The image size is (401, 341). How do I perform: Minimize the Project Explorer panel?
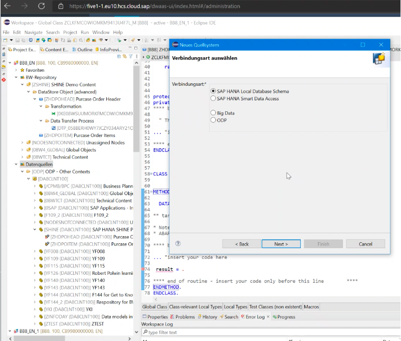point(130,48)
